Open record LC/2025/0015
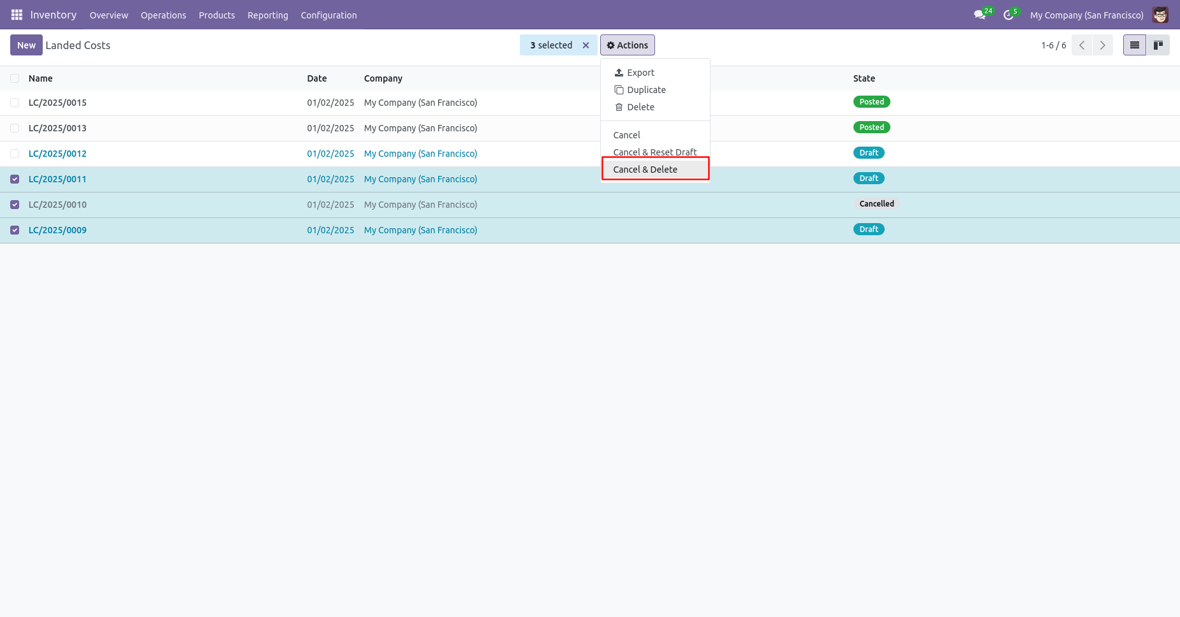Image resolution: width=1180 pixels, height=617 pixels. (57, 103)
